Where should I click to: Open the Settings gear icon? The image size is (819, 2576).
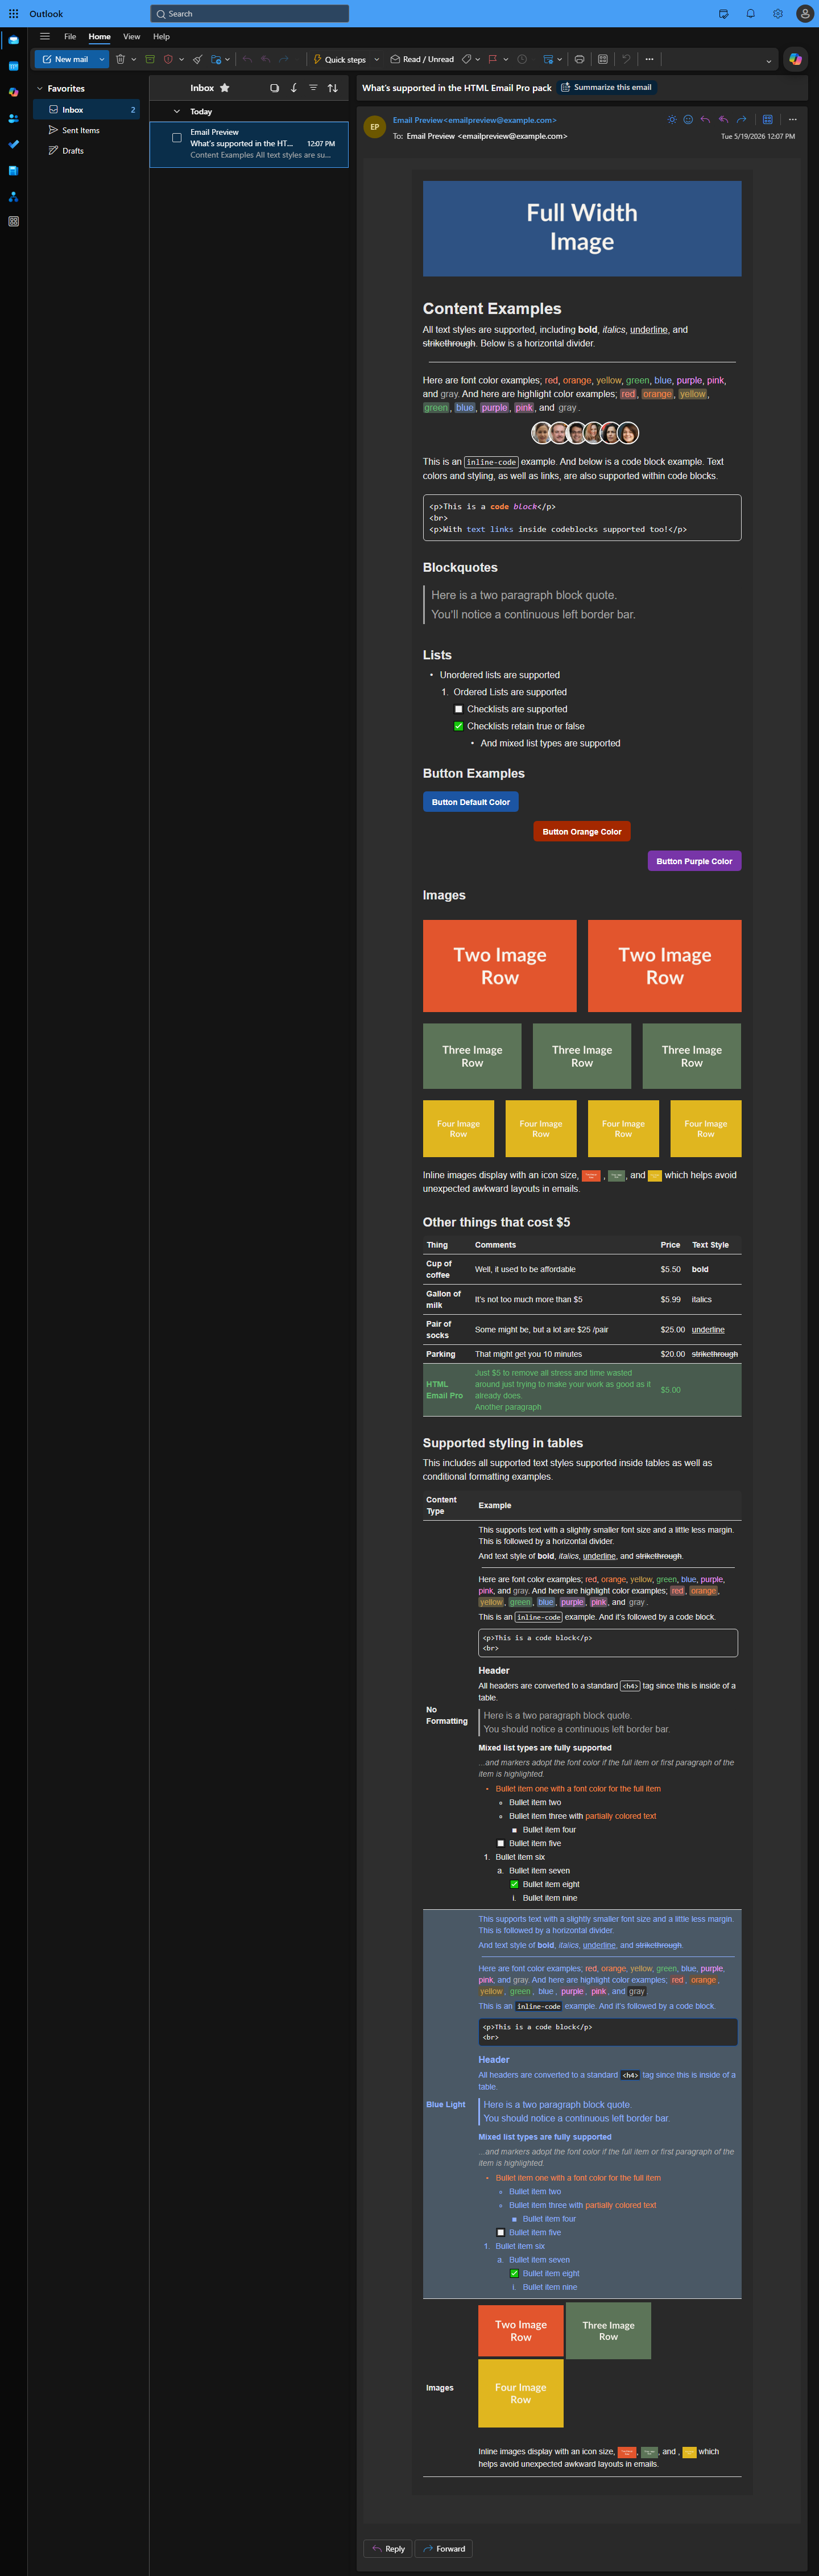click(777, 14)
